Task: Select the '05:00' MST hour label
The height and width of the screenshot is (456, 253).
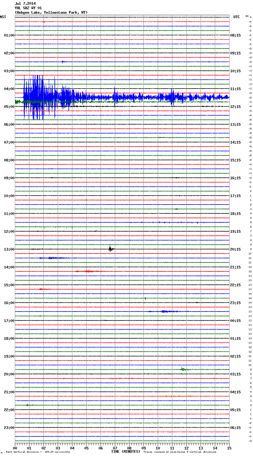Action: [9, 107]
